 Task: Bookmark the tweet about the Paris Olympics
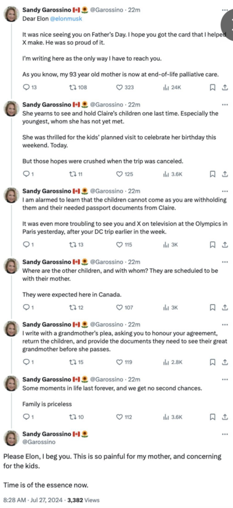[213, 245]
